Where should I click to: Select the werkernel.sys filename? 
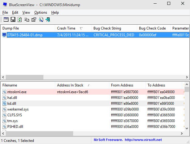[x=18, y=109]
